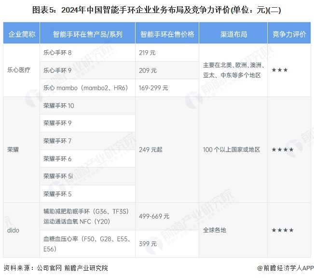Select the '乐心 mambo（mambo2、HR6）' cell

[x=87, y=88]
